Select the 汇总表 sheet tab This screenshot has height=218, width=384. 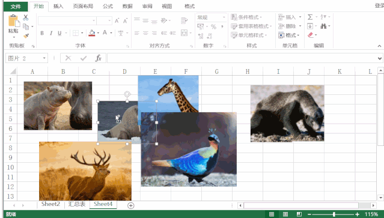(77, 204)
